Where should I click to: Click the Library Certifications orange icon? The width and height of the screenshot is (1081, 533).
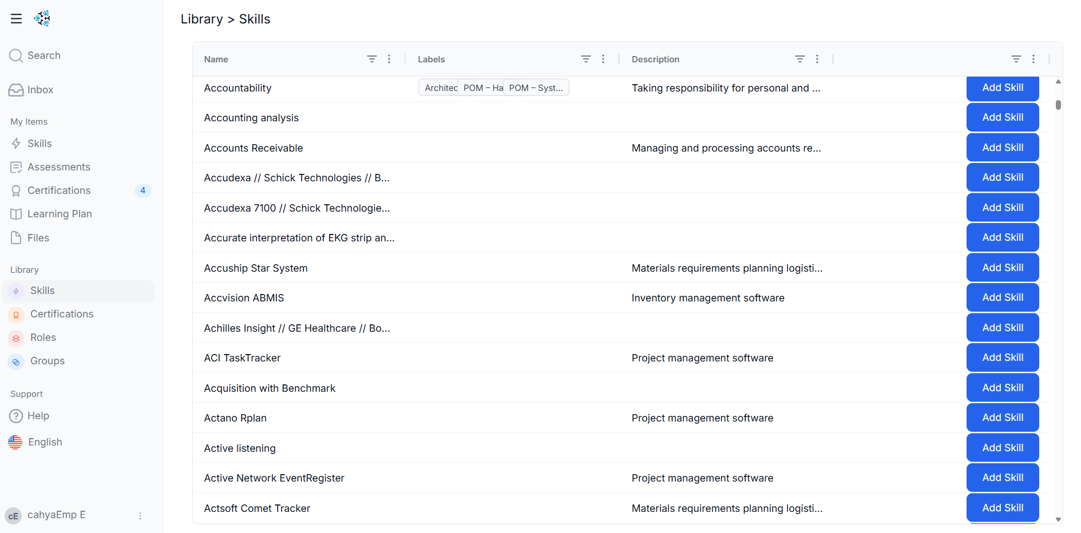pyautogui.click(x=16, y=315)
